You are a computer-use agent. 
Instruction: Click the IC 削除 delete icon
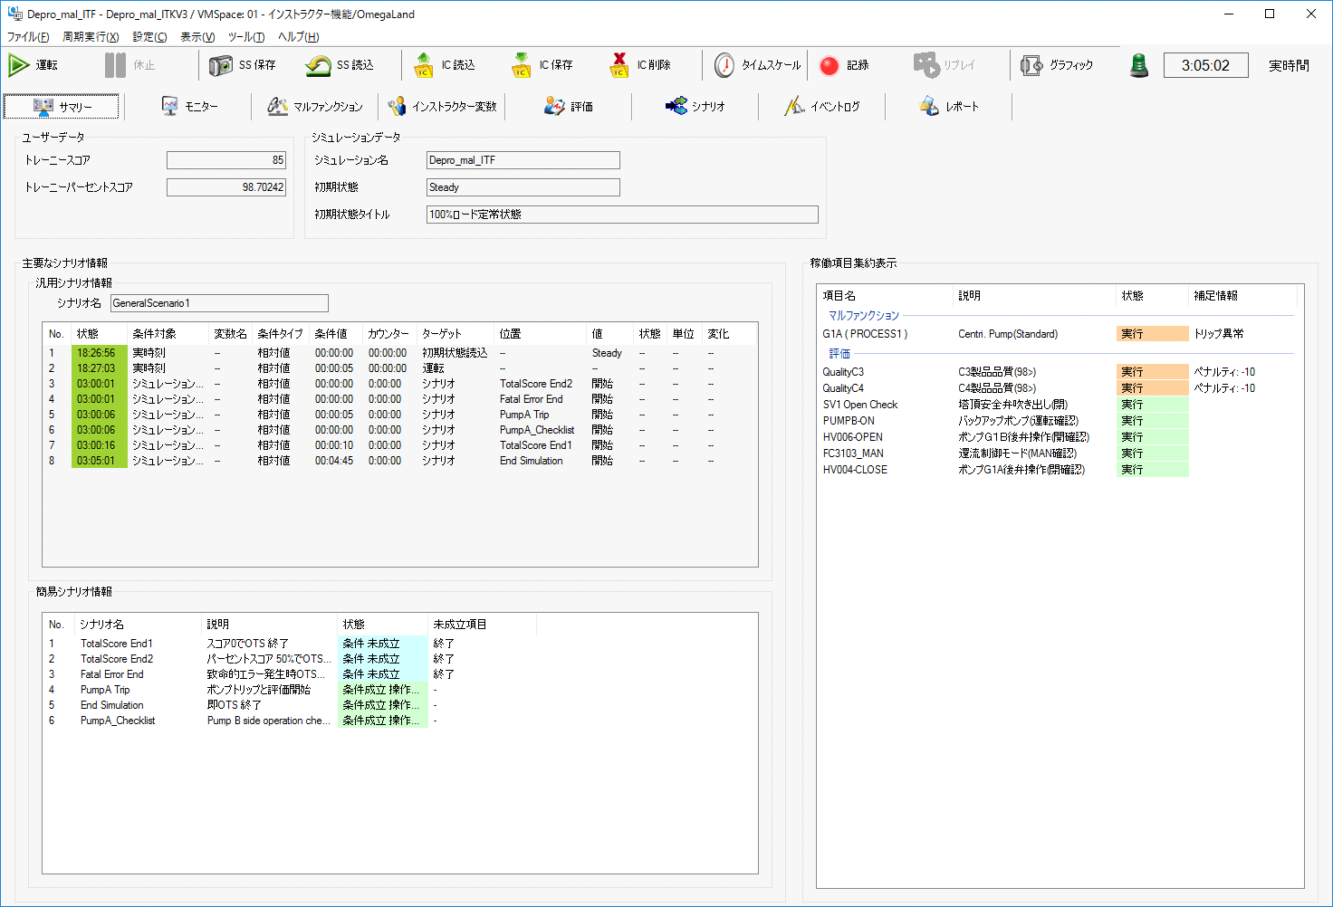click(x=619, y=65)
